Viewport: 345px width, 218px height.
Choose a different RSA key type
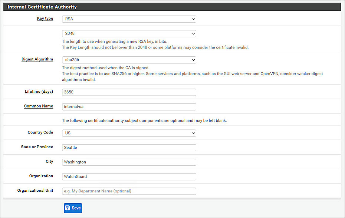(129, 19)
